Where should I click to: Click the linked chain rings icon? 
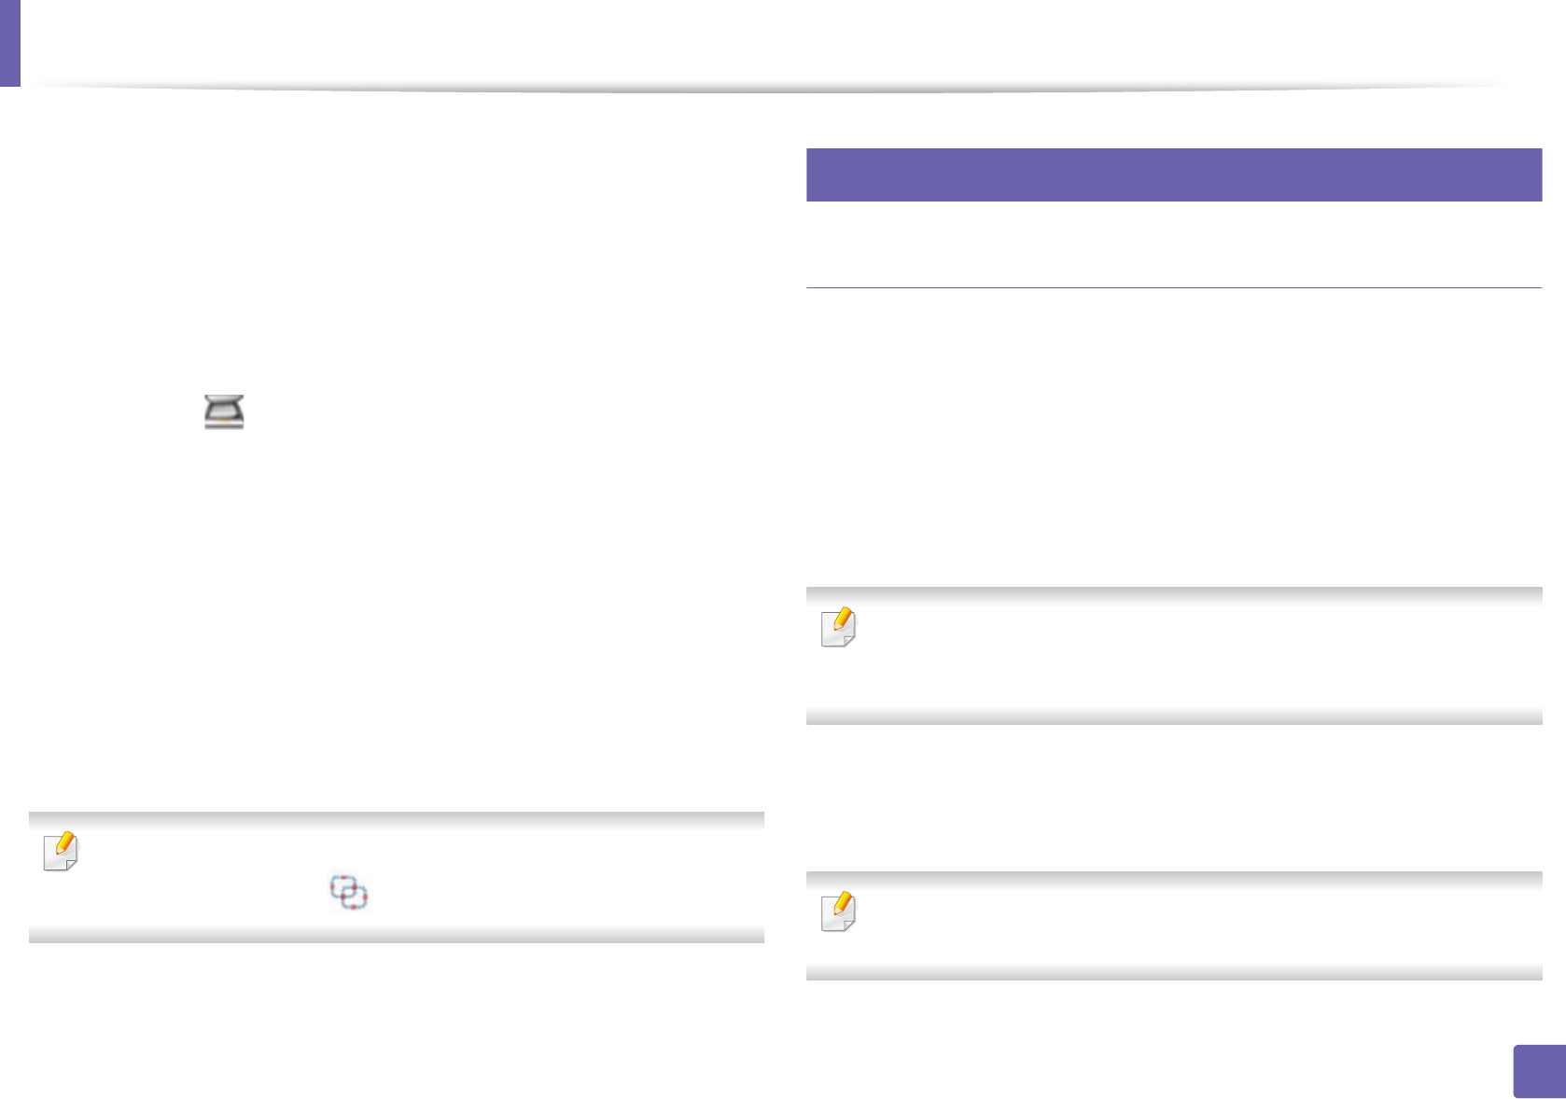(349, 892)
